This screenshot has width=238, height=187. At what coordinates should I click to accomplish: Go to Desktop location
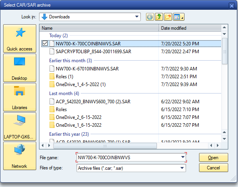(x=19, y=68)
